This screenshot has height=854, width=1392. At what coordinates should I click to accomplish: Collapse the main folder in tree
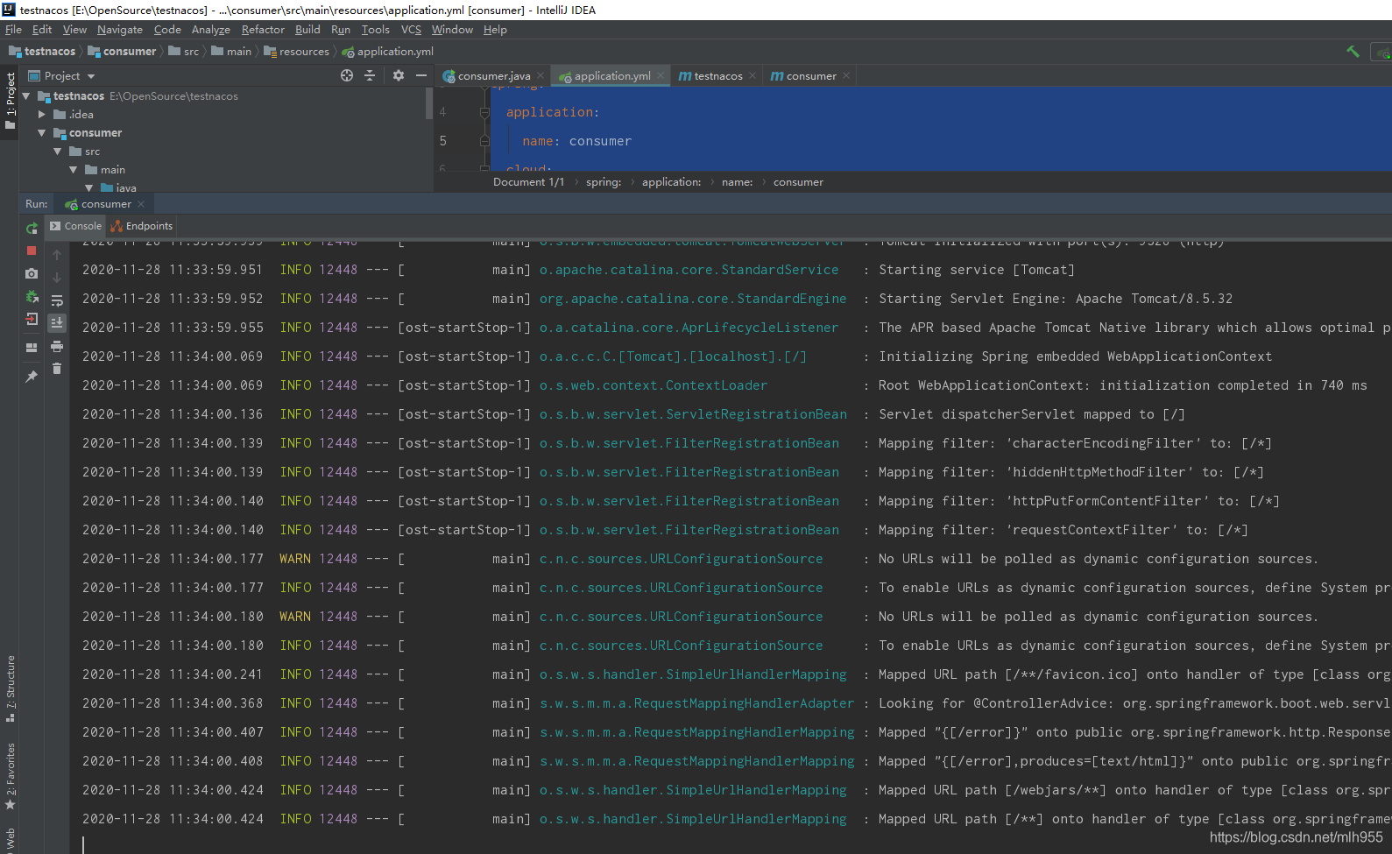(x=73, y=170)
